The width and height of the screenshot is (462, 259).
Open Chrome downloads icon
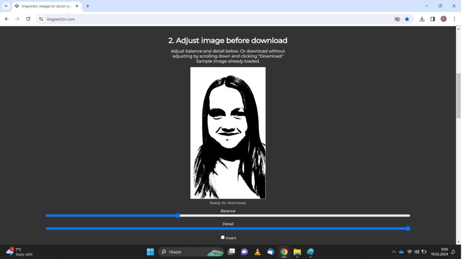pos(422,19)
